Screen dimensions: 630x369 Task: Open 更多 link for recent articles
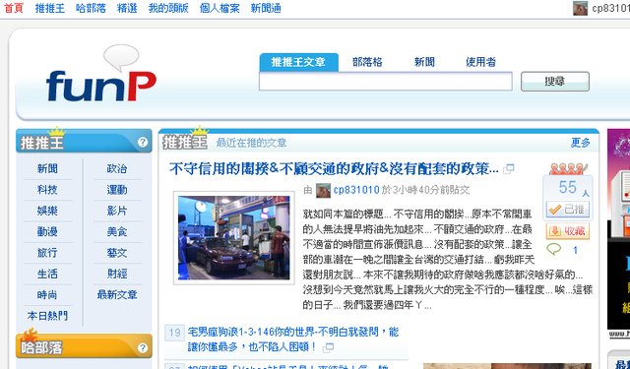(581, 143)
